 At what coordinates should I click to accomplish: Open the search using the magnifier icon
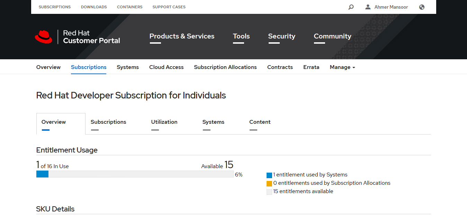coord(351,7)
